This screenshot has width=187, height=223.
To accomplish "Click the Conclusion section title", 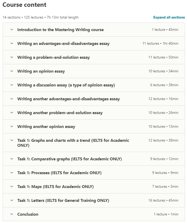I will (28, 214).
